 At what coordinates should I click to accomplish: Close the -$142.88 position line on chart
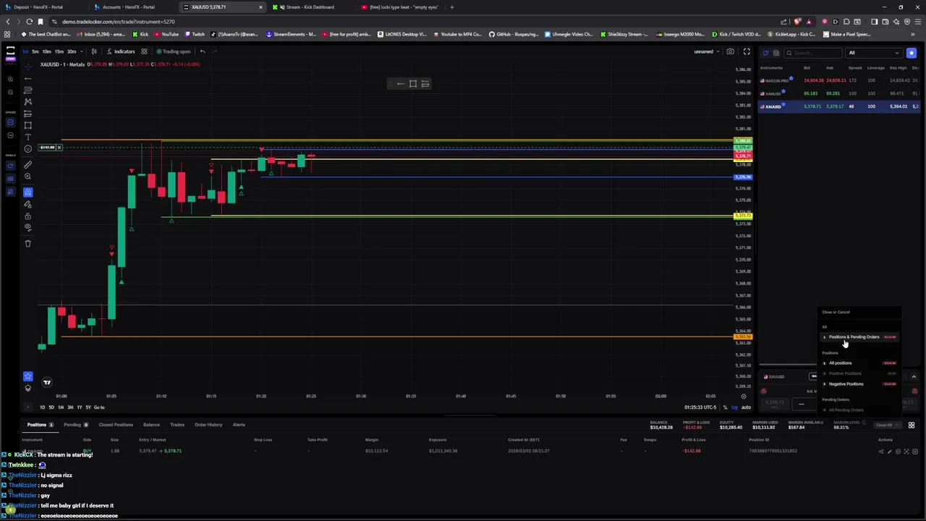(x=59, y=148)
